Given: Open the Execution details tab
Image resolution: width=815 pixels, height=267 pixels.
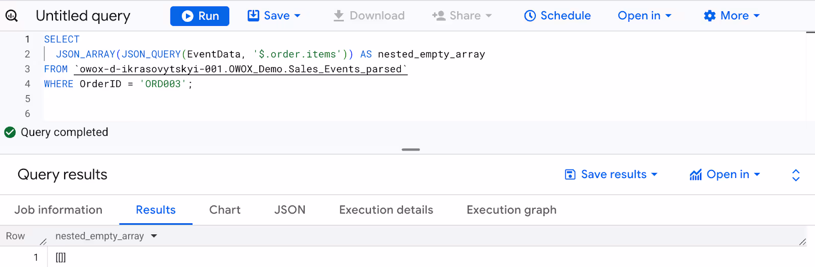Looking at the screenshot, I should [386, 210].
